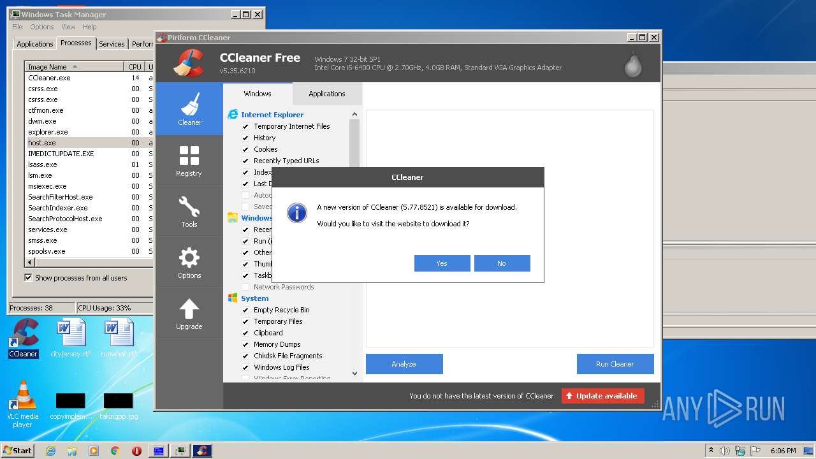Select the explorer.exe process row
Viewport: 816px width, 459px height.
(x=89, y=132)
